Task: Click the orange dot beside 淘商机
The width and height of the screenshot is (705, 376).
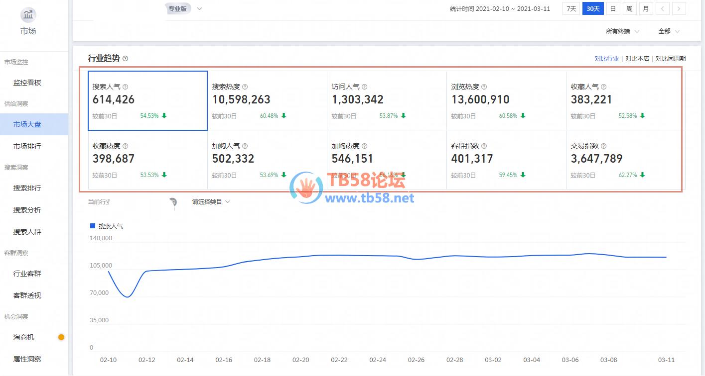Action: 61,337
